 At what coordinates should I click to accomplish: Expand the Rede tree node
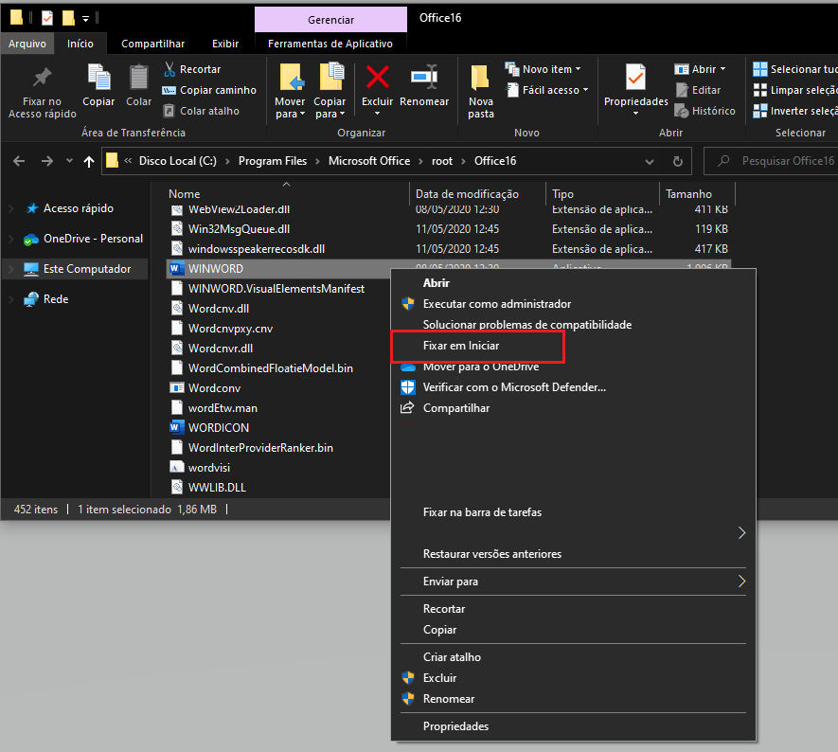click(11, 299)
